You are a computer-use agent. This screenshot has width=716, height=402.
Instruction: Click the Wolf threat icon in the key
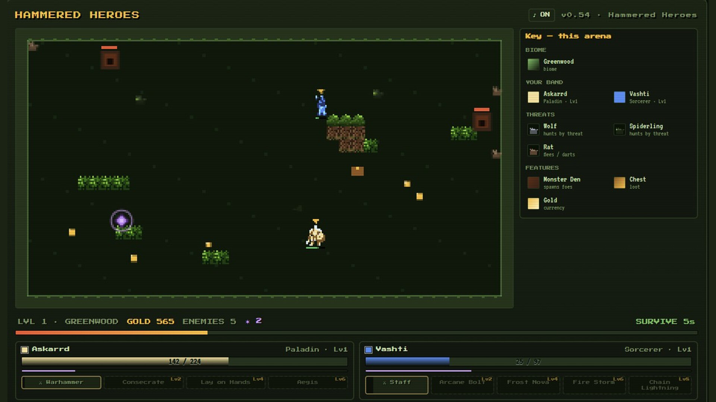pos(533,130)
